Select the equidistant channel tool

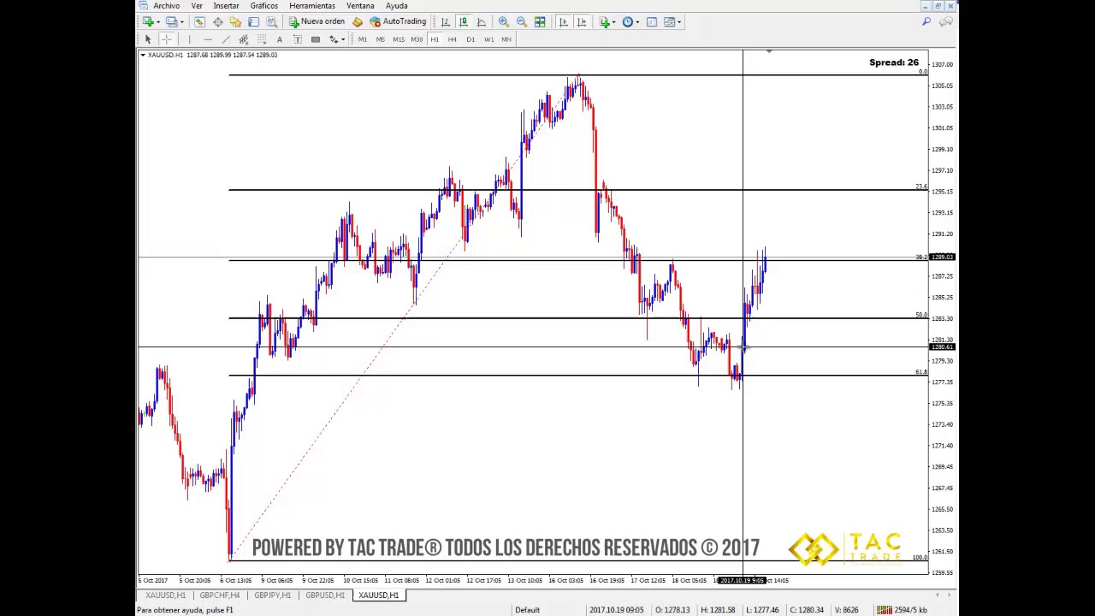point(244,39)
